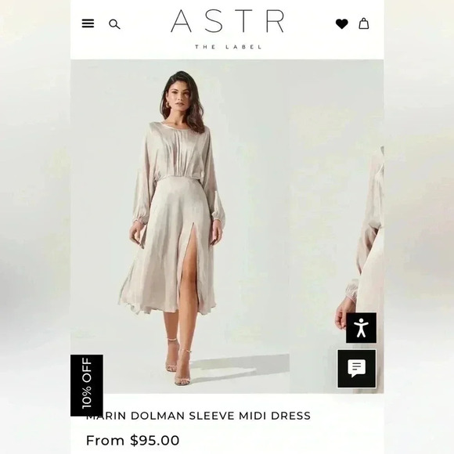Open search with the magnifier icon

114,24
